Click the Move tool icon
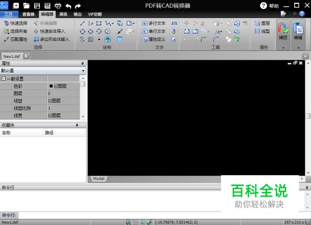 pos(187,23)
